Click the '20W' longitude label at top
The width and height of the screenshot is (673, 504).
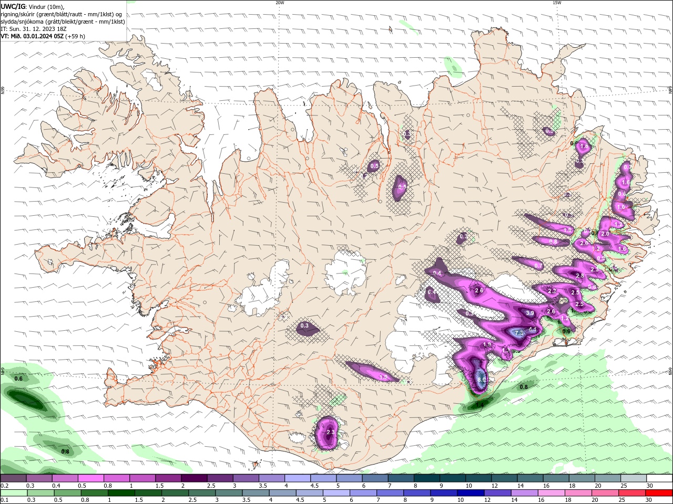pos(280,3)
